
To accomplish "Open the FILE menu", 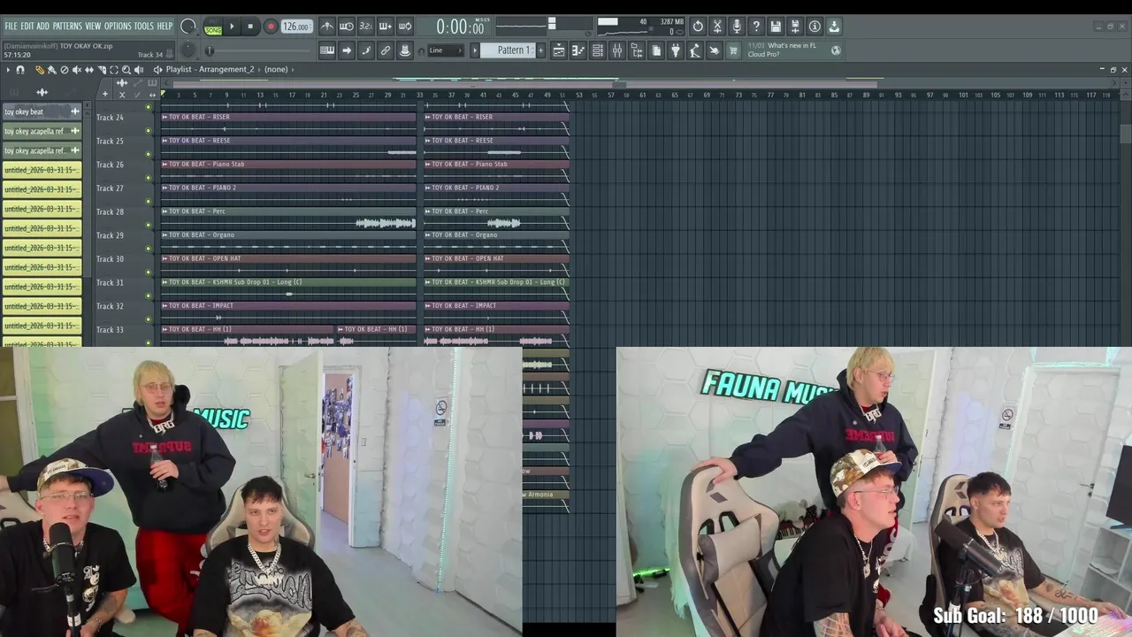I will pyautogui.click(x=11, y=27).
